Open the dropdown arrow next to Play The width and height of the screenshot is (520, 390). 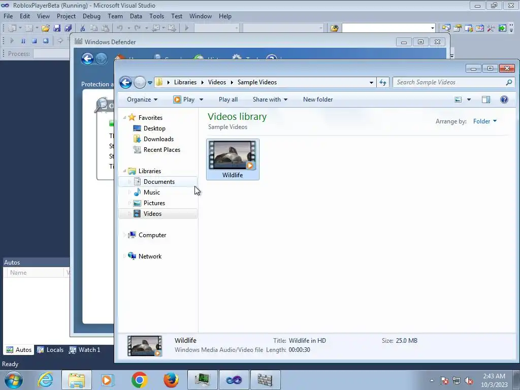point(201,100)
